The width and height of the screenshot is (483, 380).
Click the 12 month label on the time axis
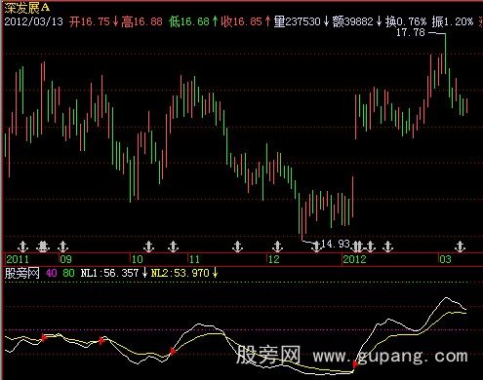click(x=273, y=259)
